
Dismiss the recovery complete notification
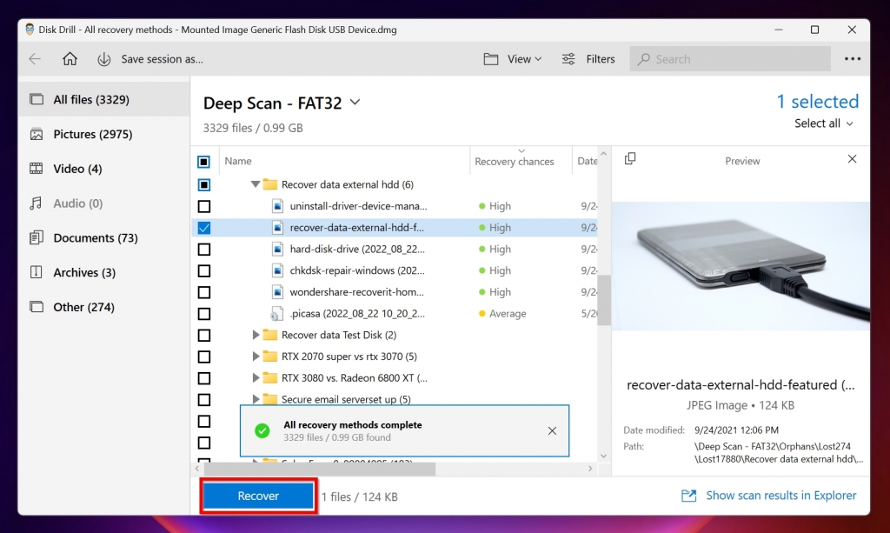(552, 430)
